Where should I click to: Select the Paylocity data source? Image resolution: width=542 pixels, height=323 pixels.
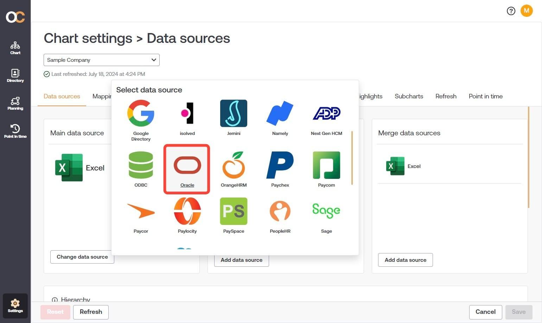click(x=187, y=215)
